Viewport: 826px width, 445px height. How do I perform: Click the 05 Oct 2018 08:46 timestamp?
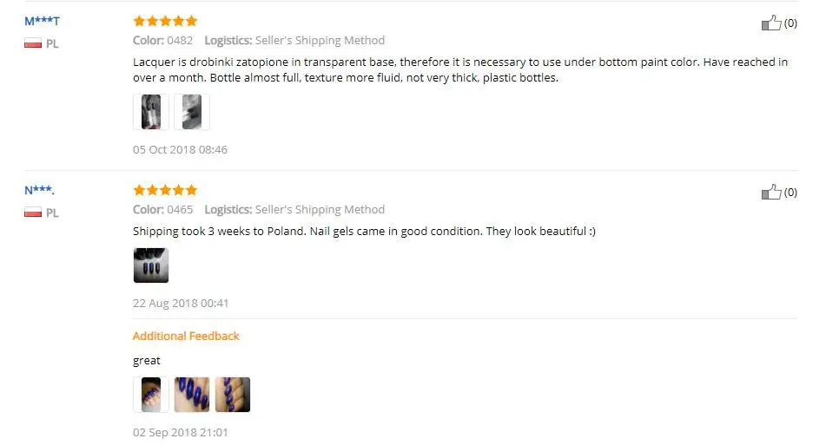point(180,149)
